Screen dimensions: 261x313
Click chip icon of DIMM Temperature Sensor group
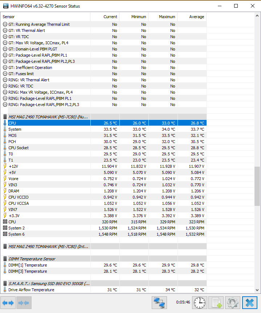5,259
